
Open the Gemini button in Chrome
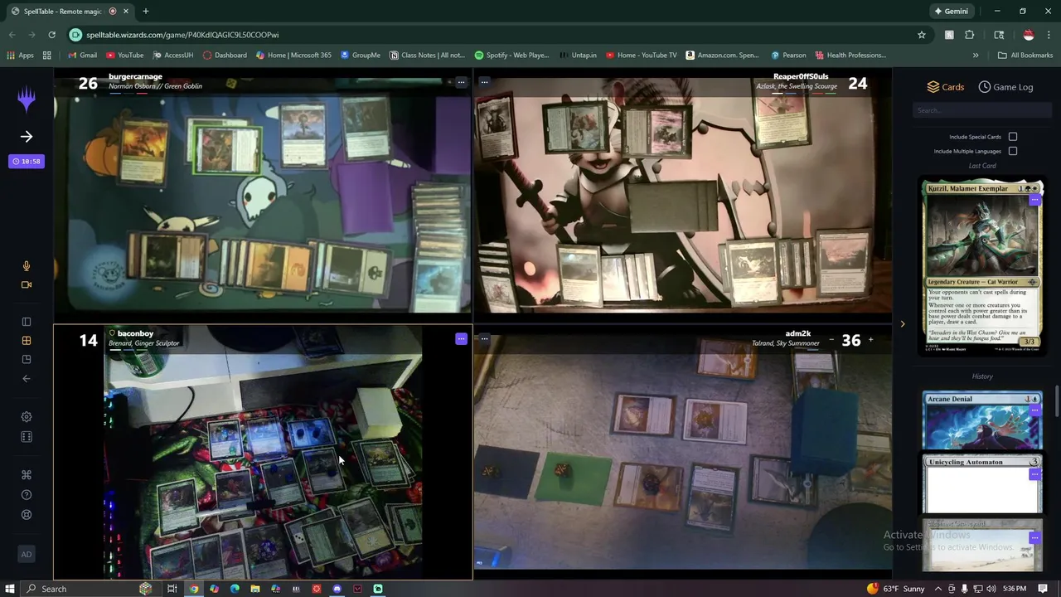[x=951, y=12]
